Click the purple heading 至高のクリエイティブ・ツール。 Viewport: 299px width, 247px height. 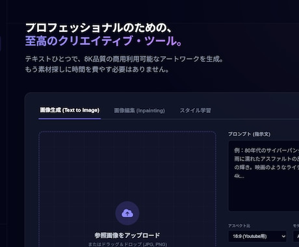coord(103,41)
